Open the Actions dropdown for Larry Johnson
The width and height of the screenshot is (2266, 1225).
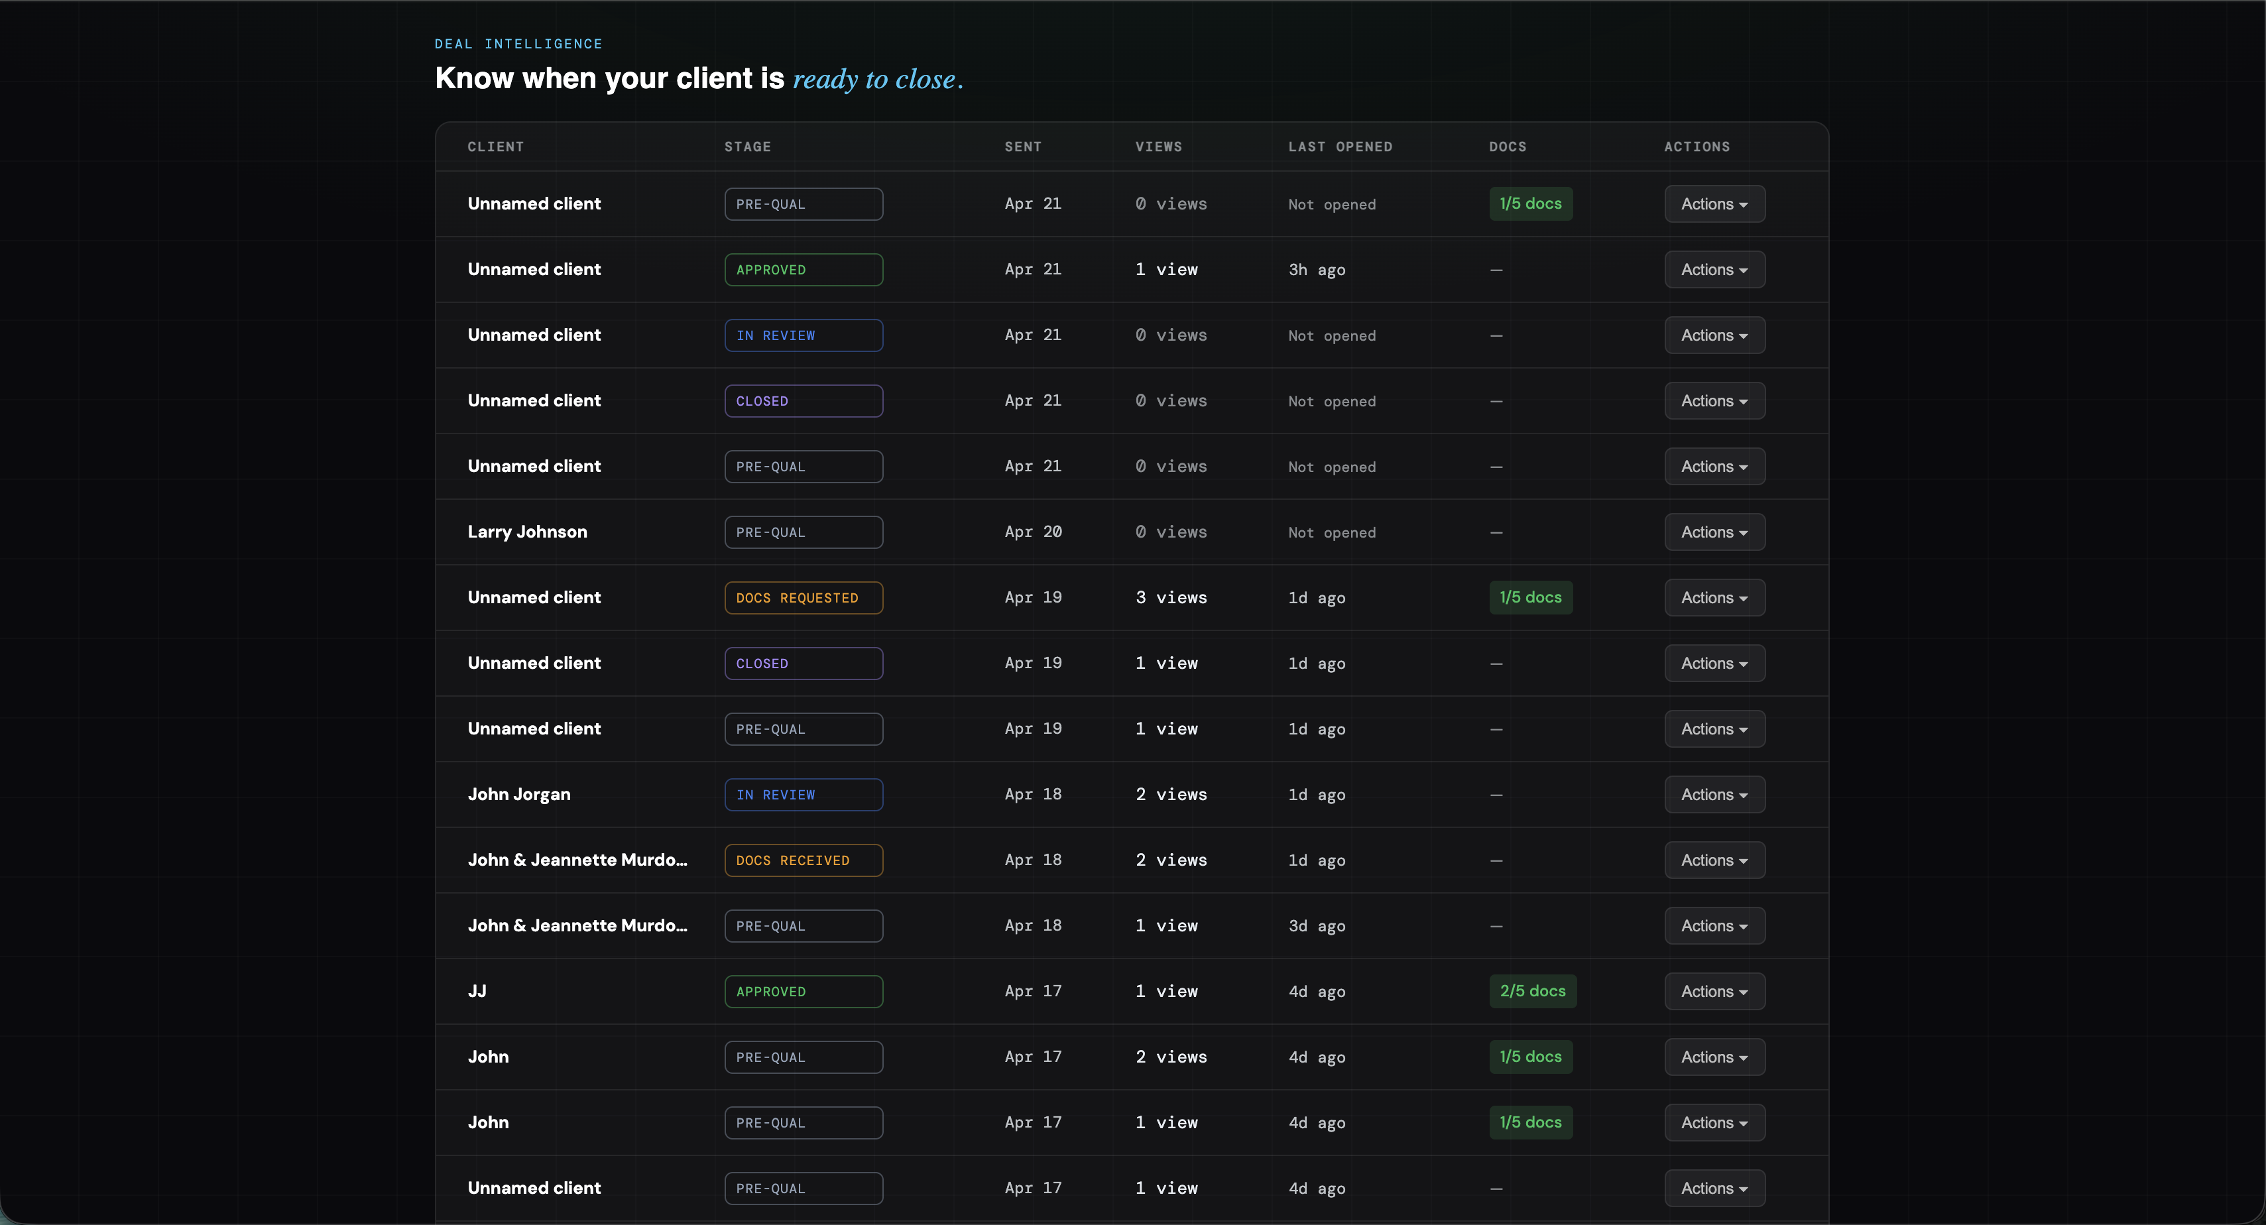tap(1714, 532)
